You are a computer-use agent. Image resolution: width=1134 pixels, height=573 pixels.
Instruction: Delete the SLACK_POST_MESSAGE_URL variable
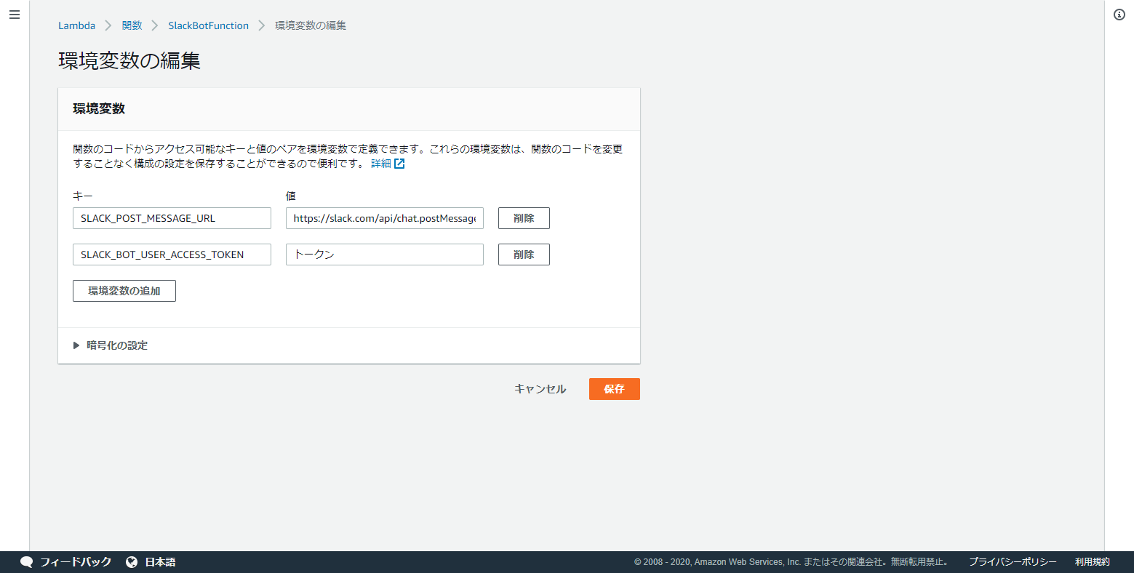click(524, 218)
